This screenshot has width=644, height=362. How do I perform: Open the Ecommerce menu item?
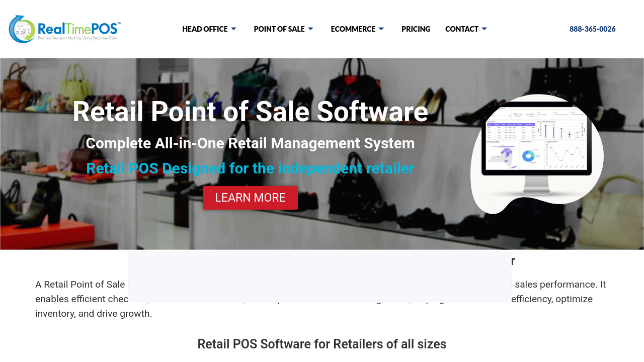coord(353,29)
